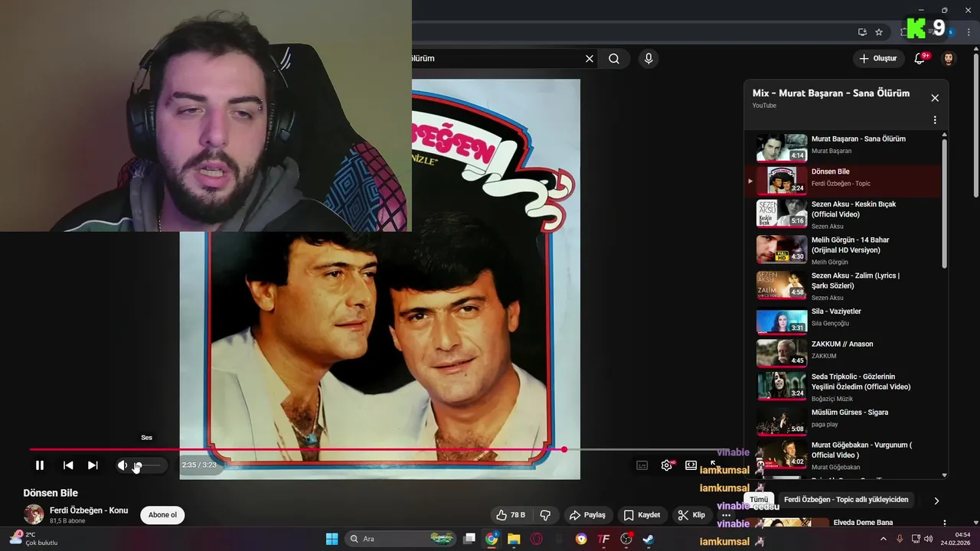980x551 pixels.
Task: Open the YouTube notifications bell
Action: [x=920, y=58]
